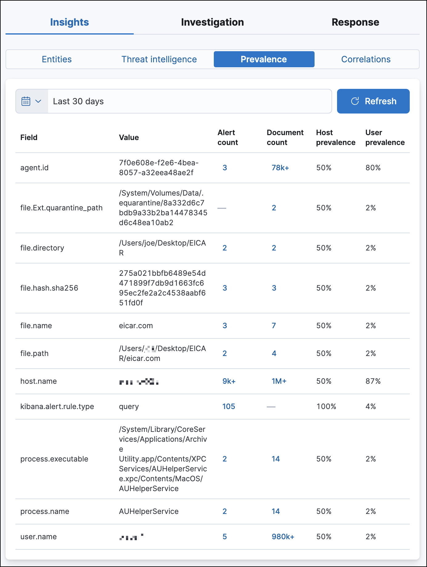Switch to the Investigation tab

pos(212,22)
